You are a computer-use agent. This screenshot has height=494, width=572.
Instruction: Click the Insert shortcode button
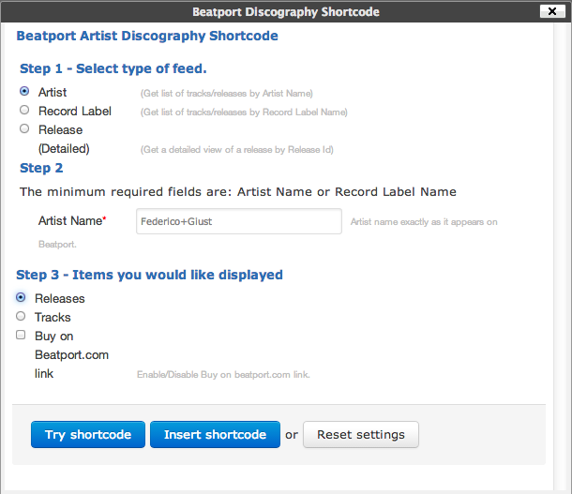pos(215,435)
